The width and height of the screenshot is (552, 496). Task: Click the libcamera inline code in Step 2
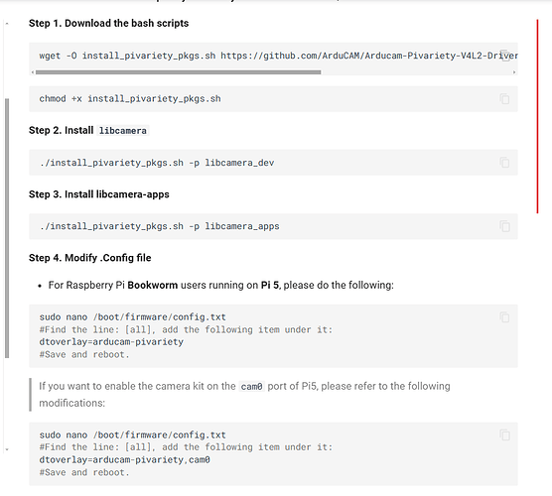click(x=122, y=131)
